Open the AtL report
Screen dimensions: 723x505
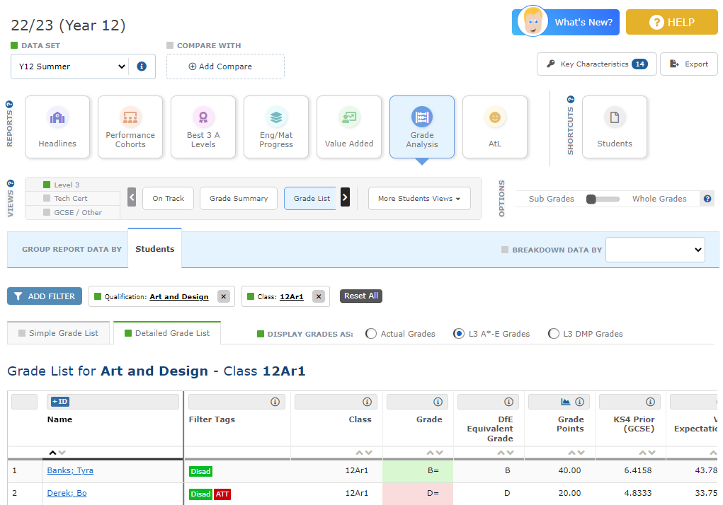(x=495, y=127)
